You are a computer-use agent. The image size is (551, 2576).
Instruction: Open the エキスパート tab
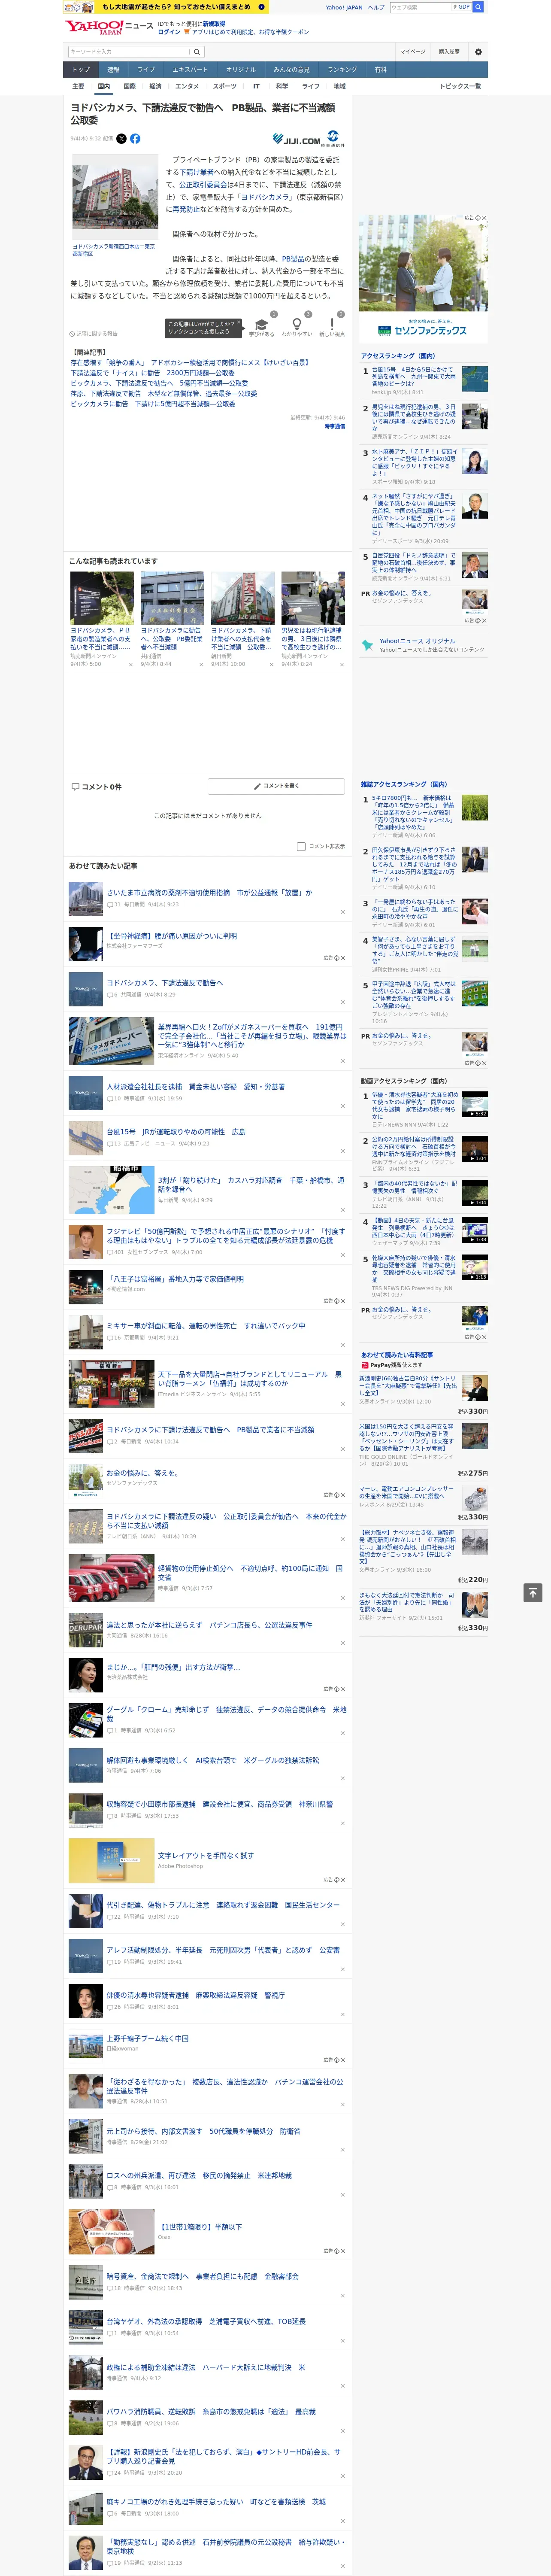click(x=190, y=70)
